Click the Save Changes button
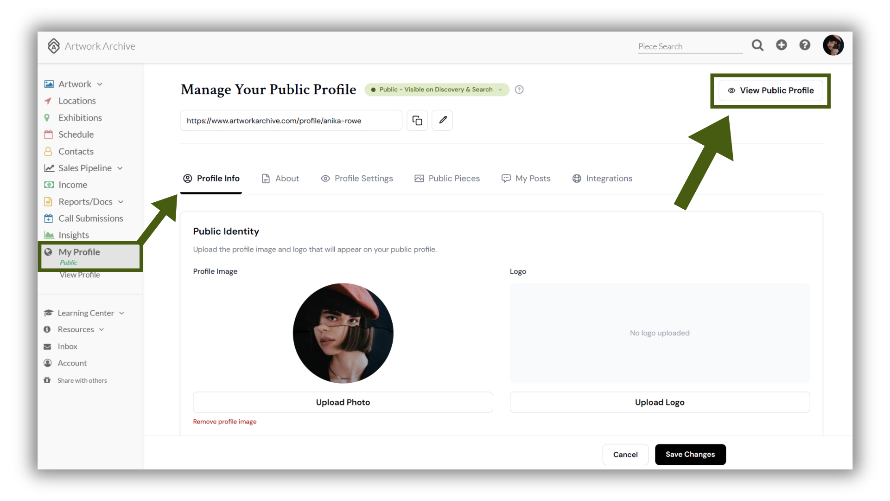 [x=690, y=455]
